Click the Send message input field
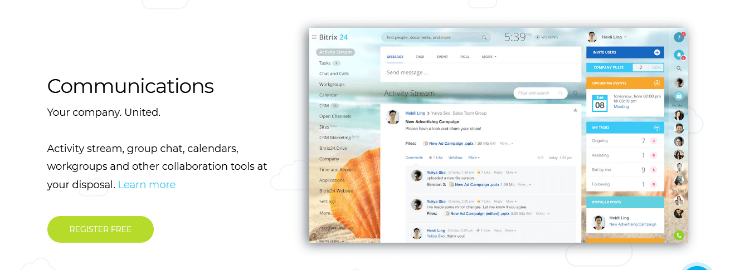 [480, 72]
